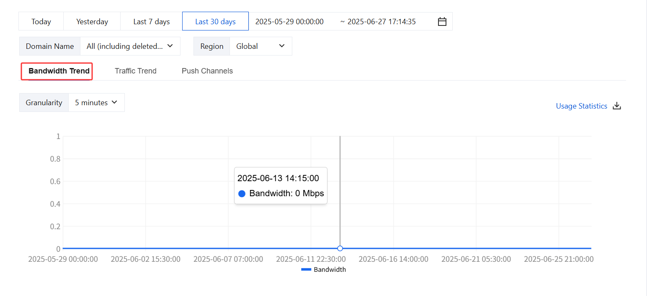The image size is (647, 296).
Task: Click the download usage statistics icon
Action: coord(617,106)
